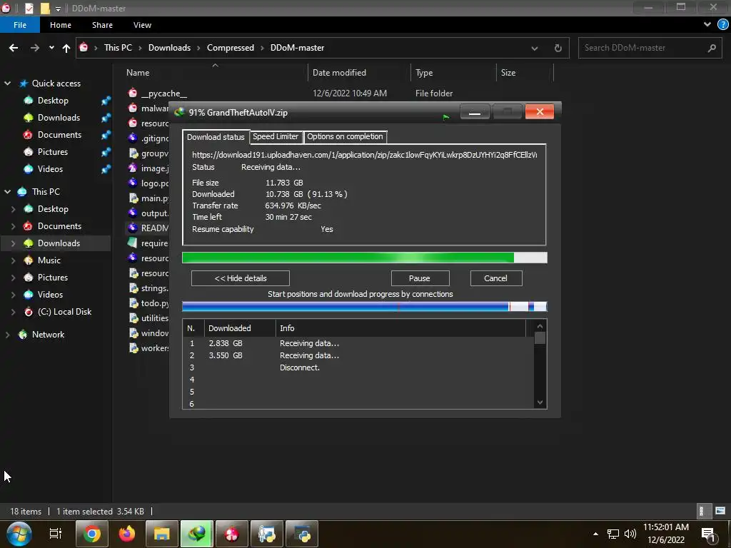Image resolution: width=731 pixels, height=548 pixels.
Task: Refresh the DDoM-master folder view
Action: tap(558, 48)
